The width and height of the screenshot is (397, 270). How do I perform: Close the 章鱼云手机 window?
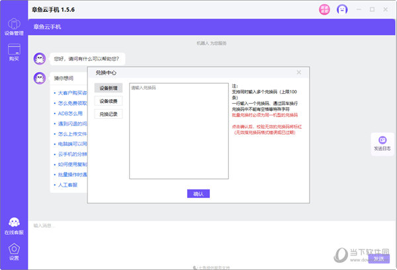click(385, 10)
